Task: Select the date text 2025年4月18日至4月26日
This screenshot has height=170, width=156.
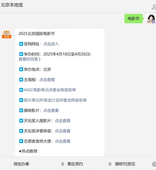Action: 66,54
